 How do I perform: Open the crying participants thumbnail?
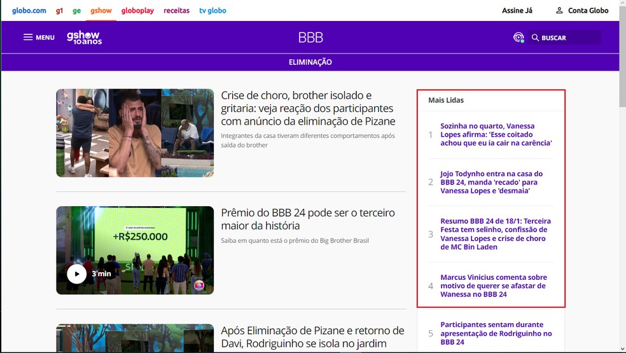pos(135,132)
